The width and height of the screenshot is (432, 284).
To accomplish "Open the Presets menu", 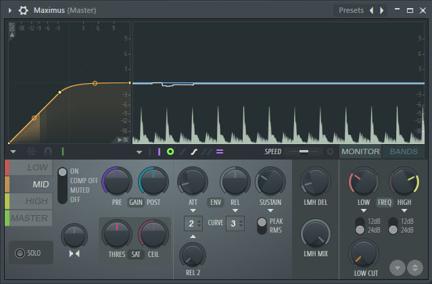I will (x=351, y=10).
